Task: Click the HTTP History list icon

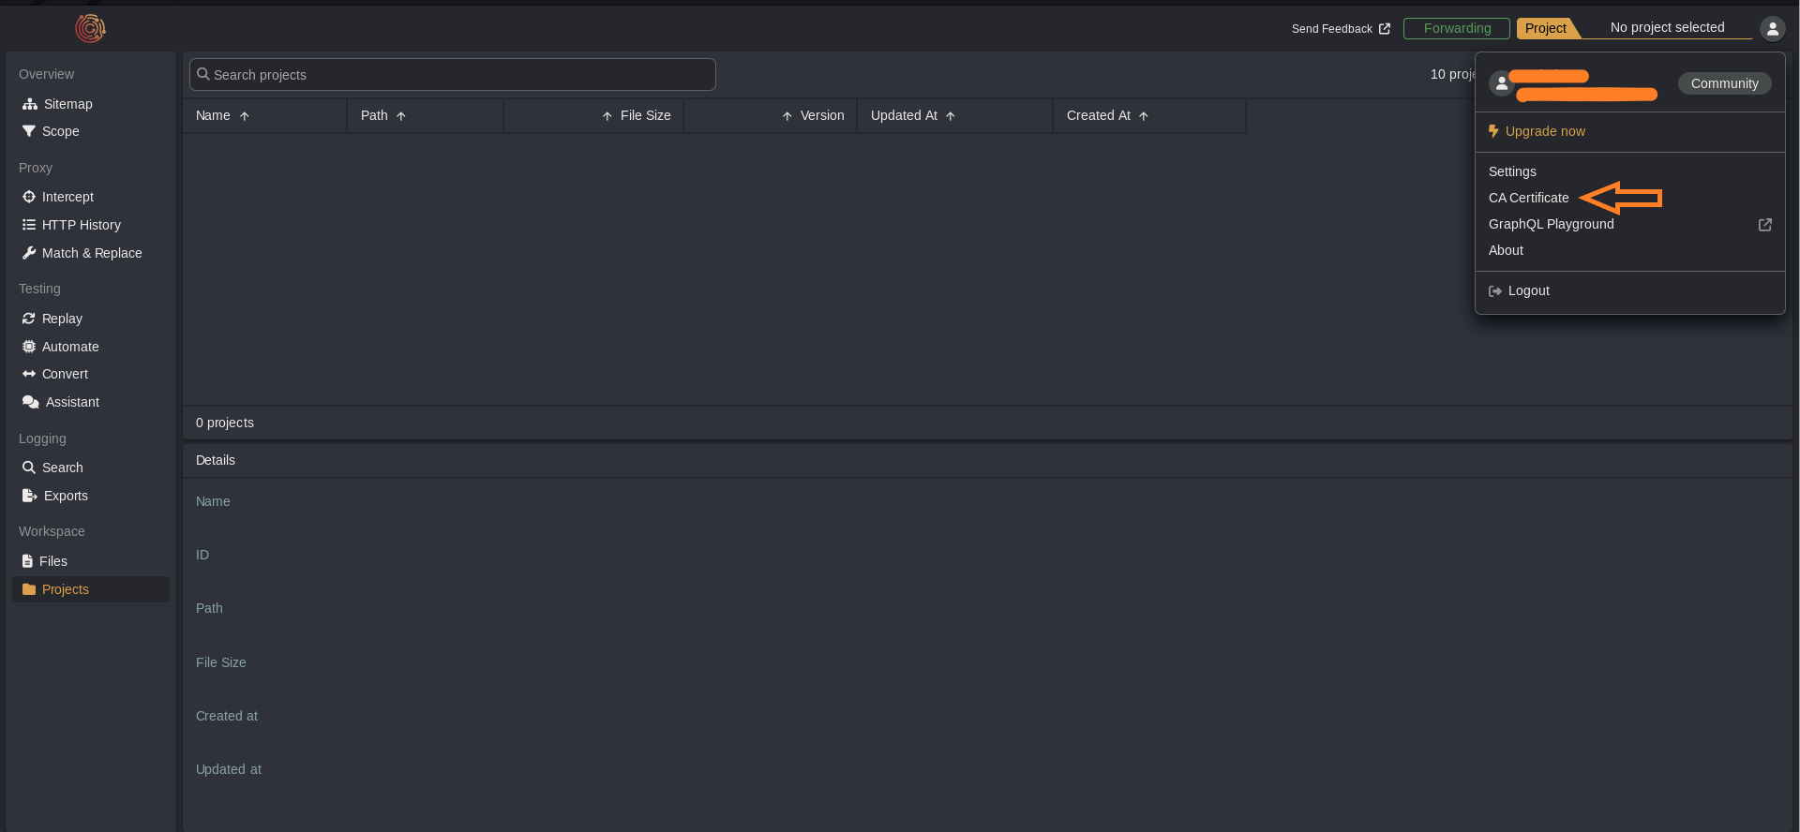Action: 29,225
